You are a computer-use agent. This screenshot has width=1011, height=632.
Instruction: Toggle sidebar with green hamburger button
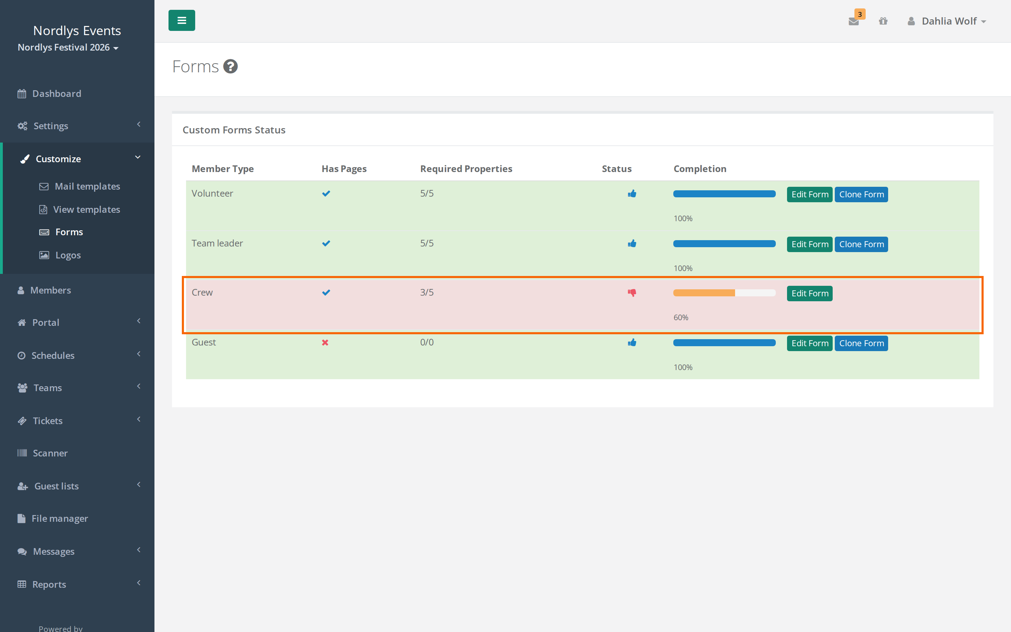tap(182, 20)
